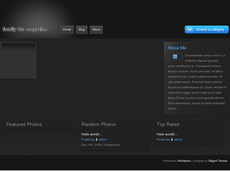Open the About menu item
Viewport: 230px width, 172px height.
coord(96,30)
